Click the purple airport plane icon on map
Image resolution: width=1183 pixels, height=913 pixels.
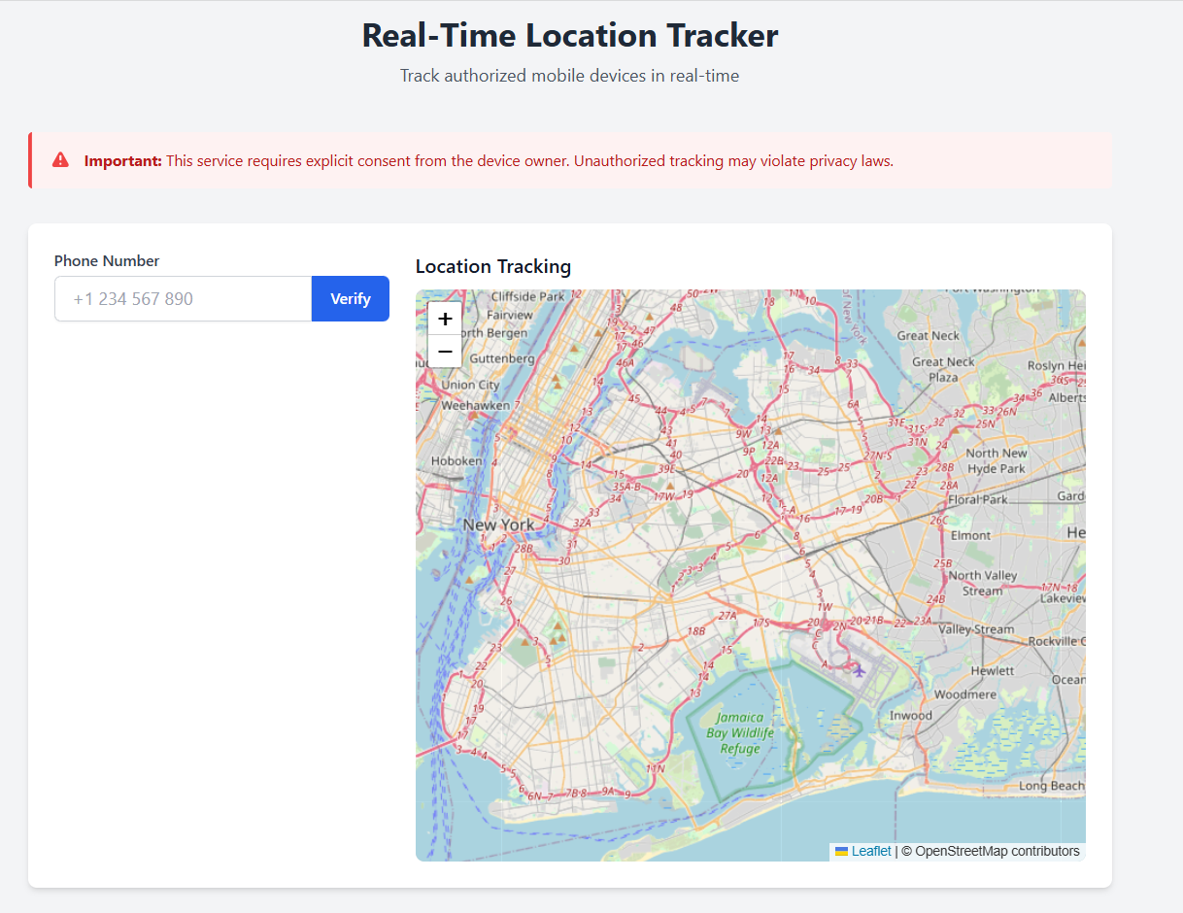click(x=858, y=669)
